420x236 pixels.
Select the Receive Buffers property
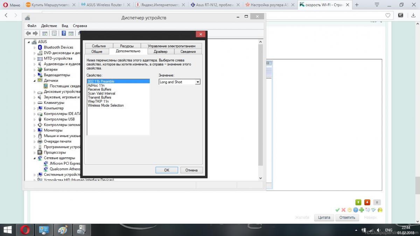click(99, 90)
